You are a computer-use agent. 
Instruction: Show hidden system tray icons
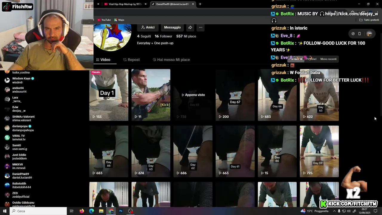(334, 211)
